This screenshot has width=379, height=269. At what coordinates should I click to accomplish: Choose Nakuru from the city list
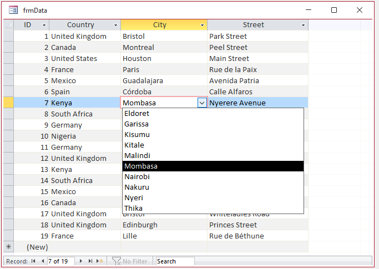tap(213, 187)
